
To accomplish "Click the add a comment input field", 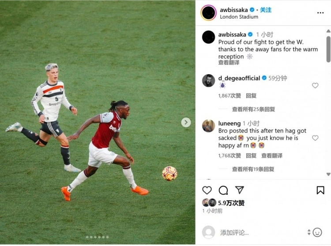I will 262,232.
